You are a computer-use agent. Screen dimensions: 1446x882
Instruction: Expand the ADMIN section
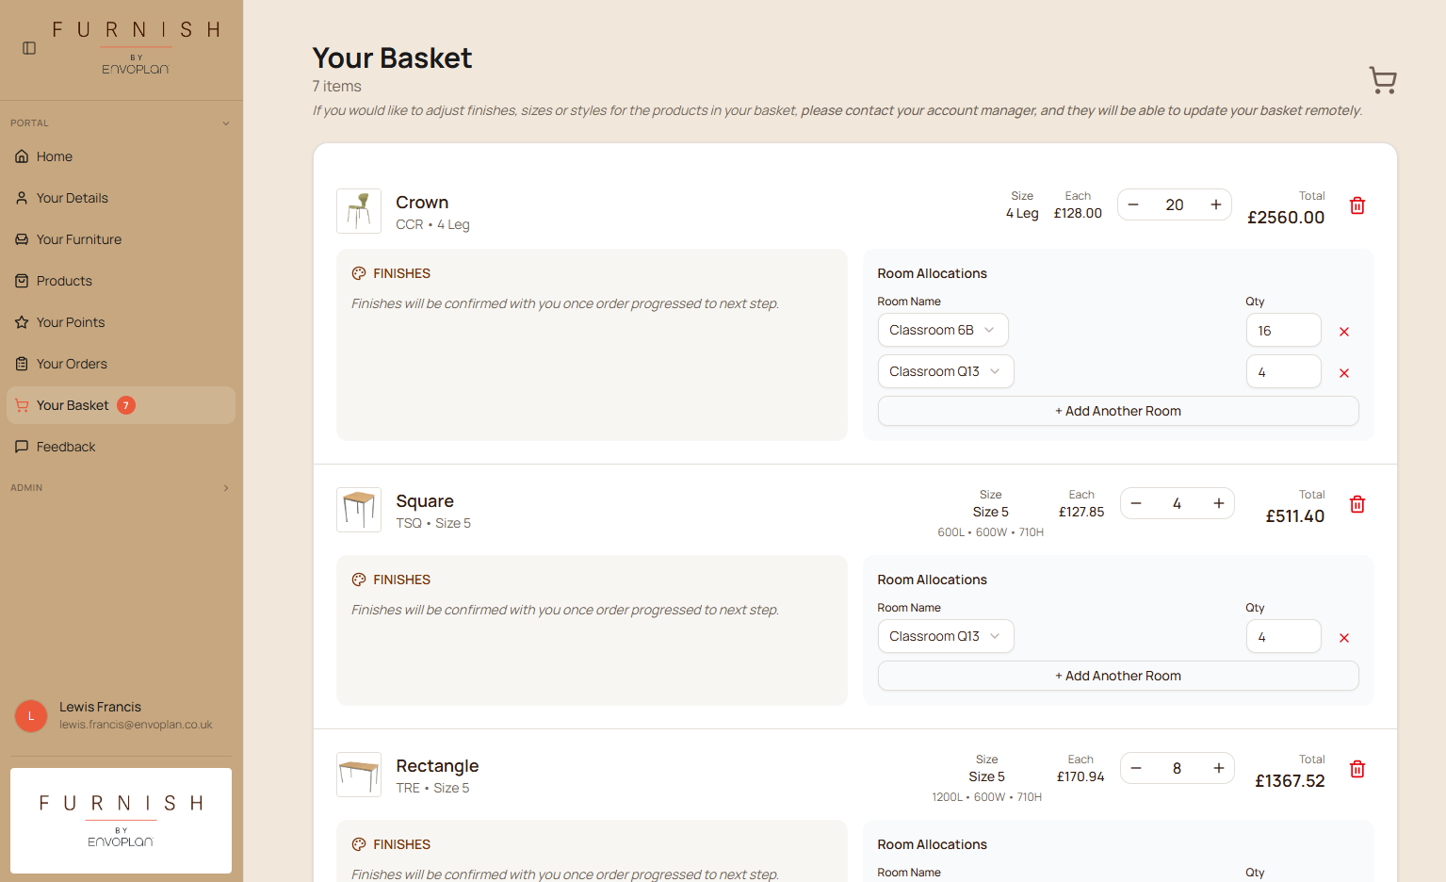[121, 488]
